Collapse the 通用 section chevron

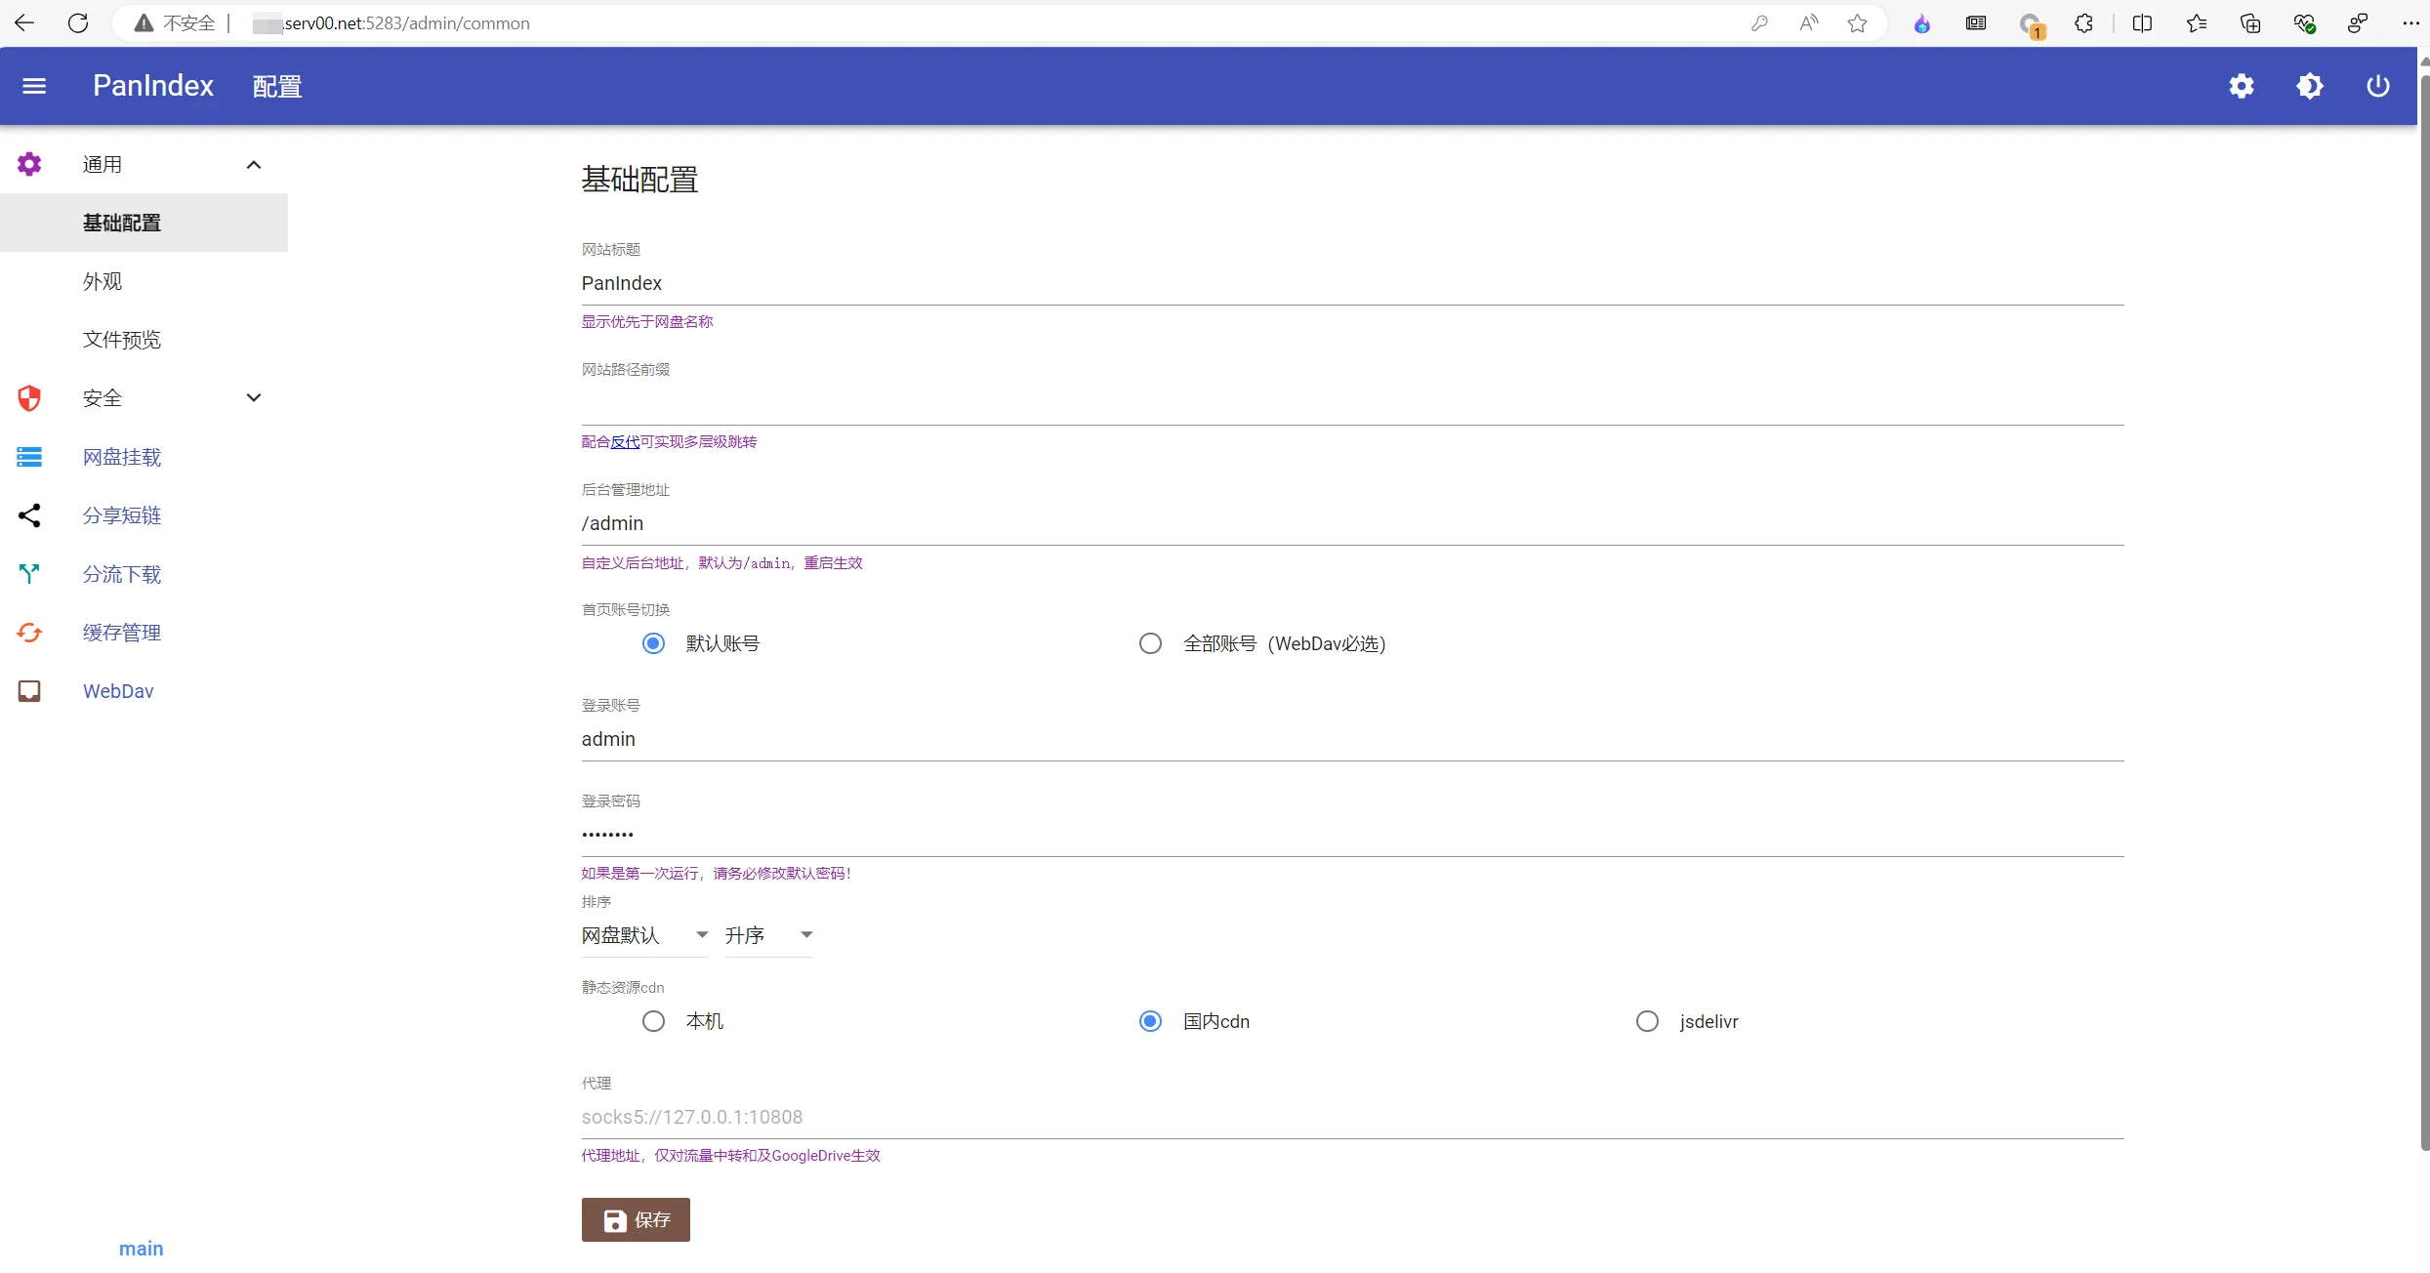(x=254, y=164)
